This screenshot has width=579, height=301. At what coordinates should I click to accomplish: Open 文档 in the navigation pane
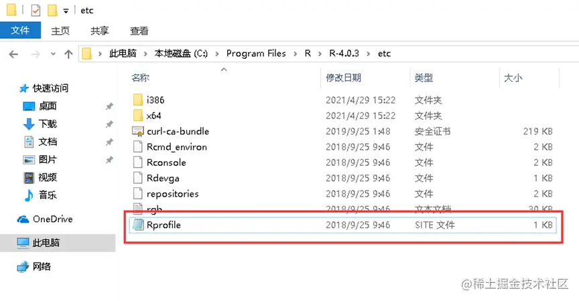click(48, 142)
